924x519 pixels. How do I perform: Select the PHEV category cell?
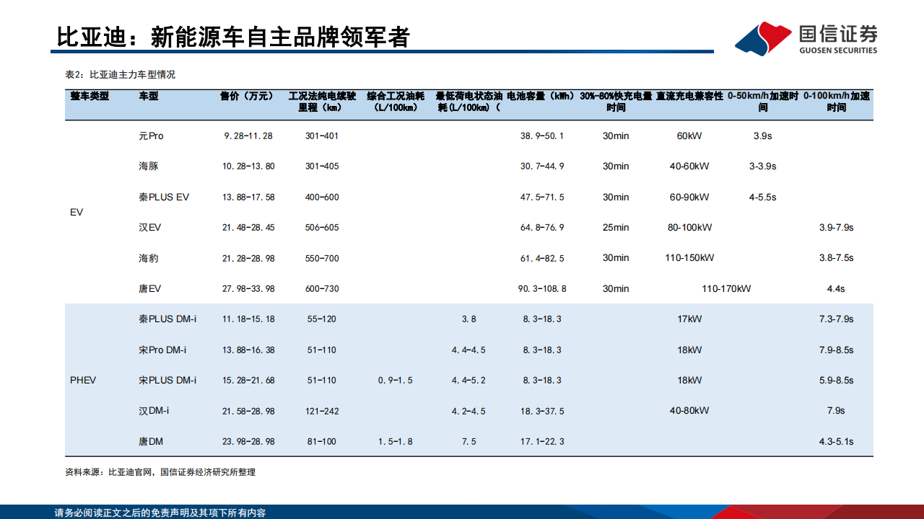click(83, 380)
